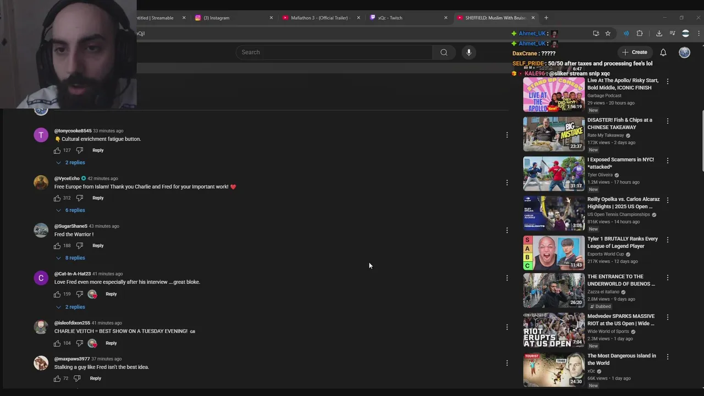Reply to @tonycooke8545's comment

point(98,150)
